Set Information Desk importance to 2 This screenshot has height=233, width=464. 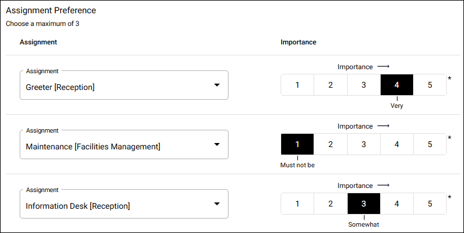coord(330,204)
